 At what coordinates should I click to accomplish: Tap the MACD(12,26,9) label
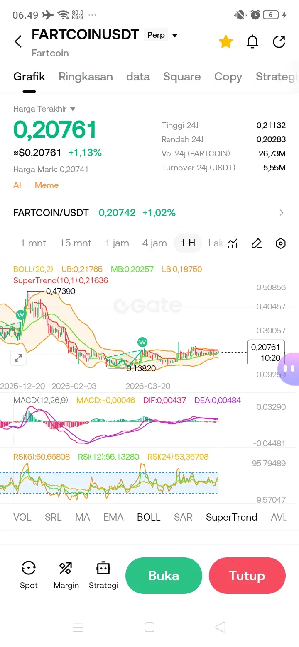coord(40,400)
